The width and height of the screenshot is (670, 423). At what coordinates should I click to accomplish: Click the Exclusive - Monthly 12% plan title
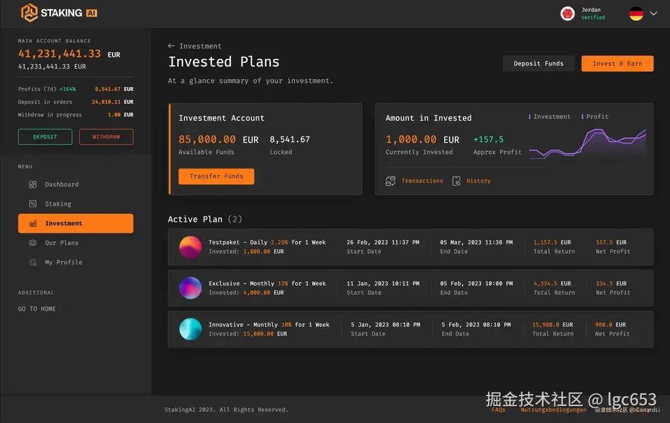[x=267, y=284]
